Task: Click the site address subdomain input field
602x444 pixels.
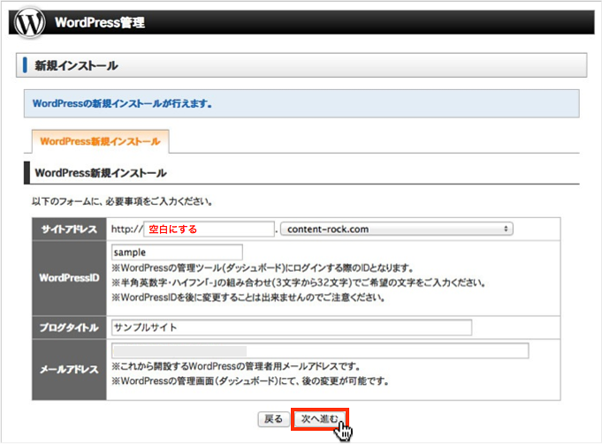Action: [x=209, y=230]
